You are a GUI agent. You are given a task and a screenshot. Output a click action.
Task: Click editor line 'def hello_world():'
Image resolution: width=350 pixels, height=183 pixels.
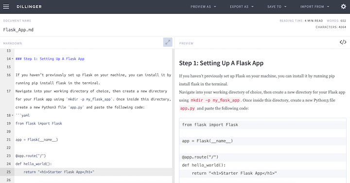click(x=34, y=164)
